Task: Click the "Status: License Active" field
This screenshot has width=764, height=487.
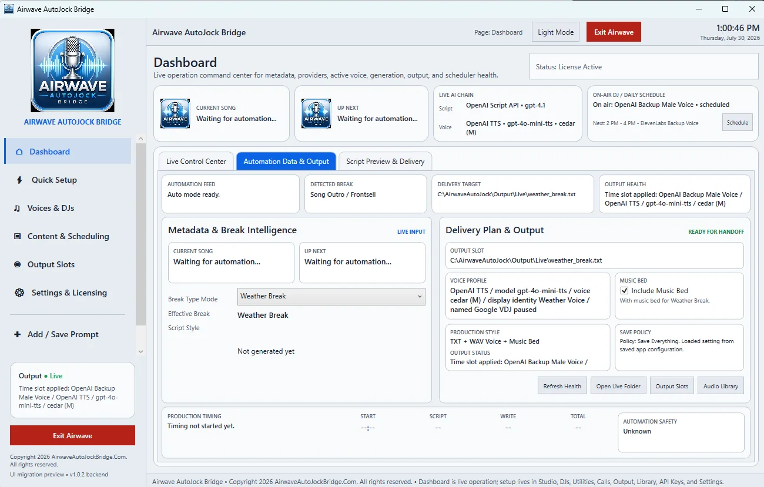Action: click(x=644, y=67)
